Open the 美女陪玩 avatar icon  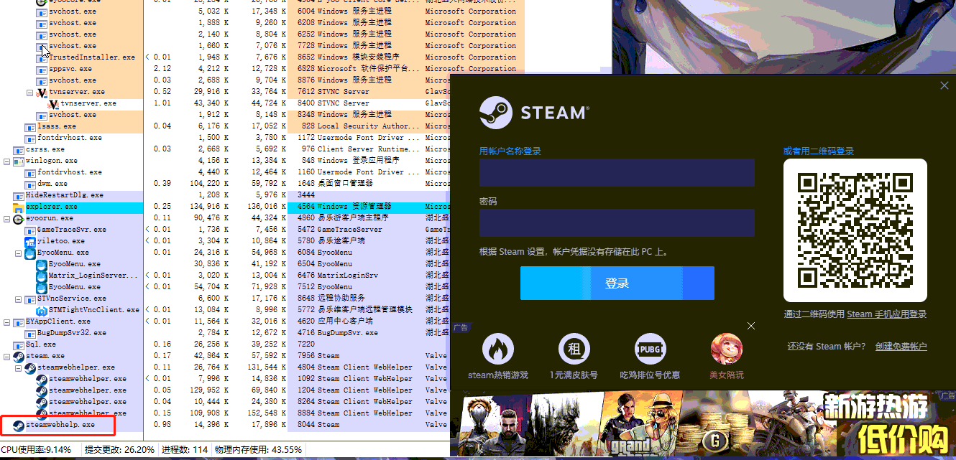727,349
